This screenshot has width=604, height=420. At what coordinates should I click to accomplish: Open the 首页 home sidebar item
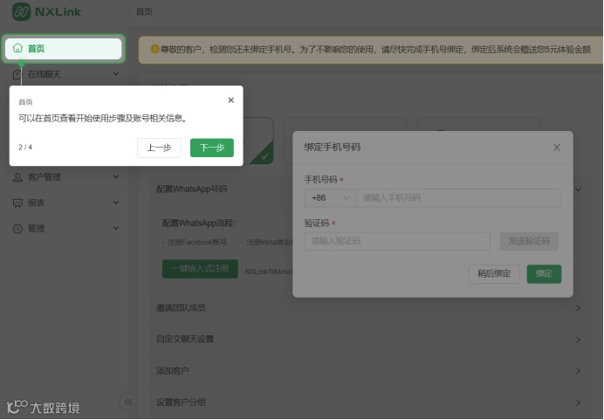64,49
